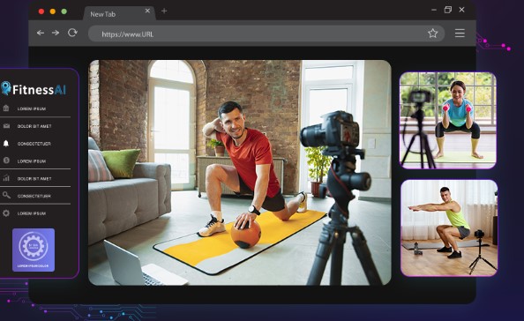Viewport: 524px width, 321px height.
Task: Click the building icon in the sidebar
Action: coord(5,108)
